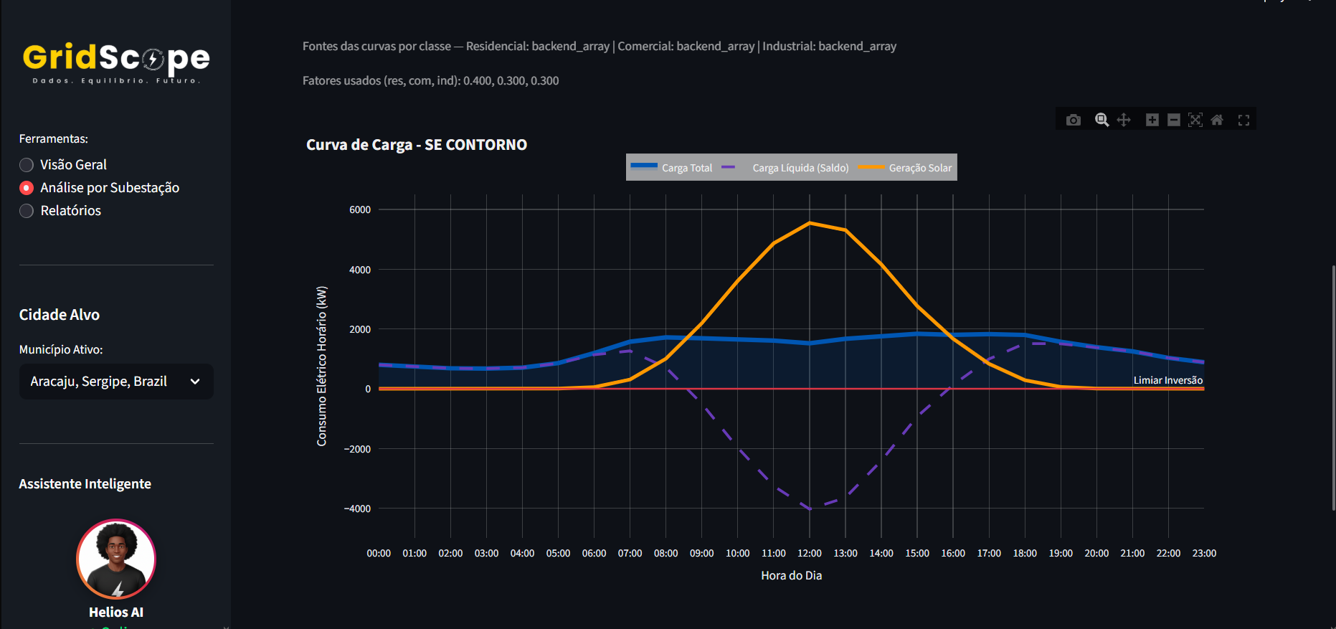Viewport: 1336px width, 629px height.
Task: Click the 23:00 x-axis tick label
Action: (1204, 554)
